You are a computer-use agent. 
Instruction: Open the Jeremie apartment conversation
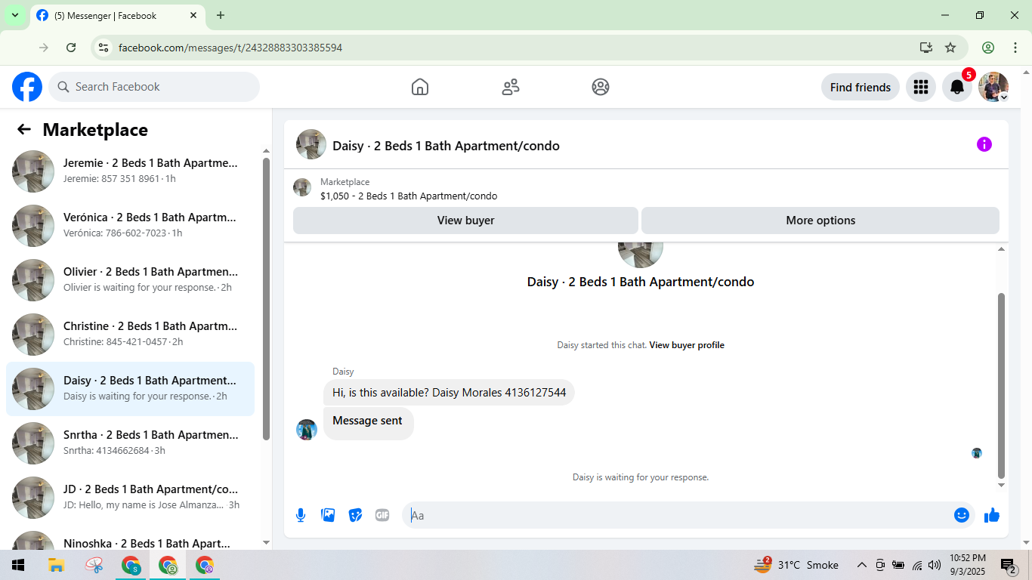click(130, 171)
